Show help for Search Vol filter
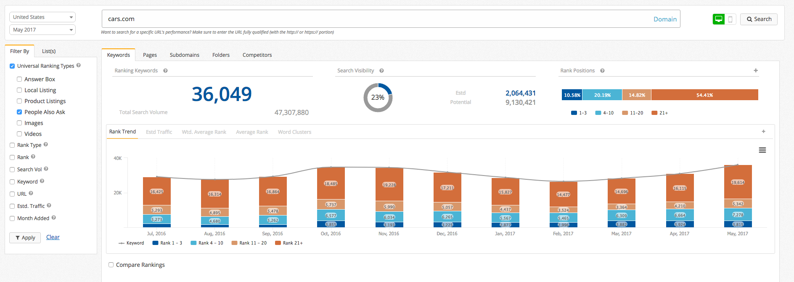This screenshot has height=282, width=794. point(46,169)
